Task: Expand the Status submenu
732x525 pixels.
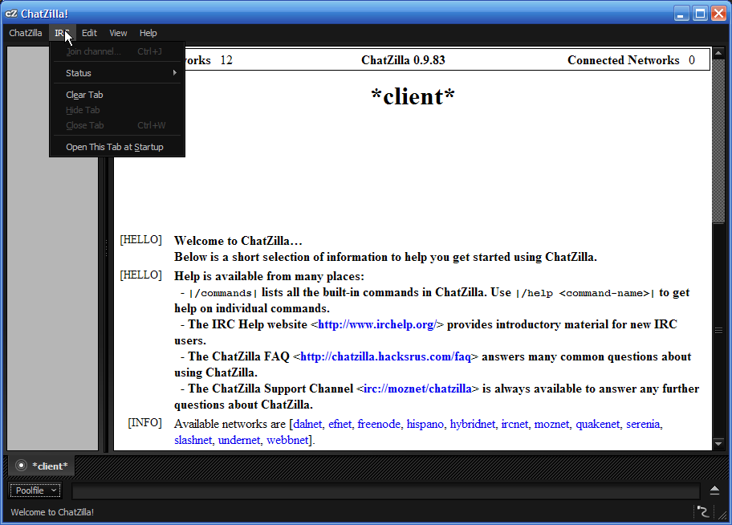Action: [117, 73]
